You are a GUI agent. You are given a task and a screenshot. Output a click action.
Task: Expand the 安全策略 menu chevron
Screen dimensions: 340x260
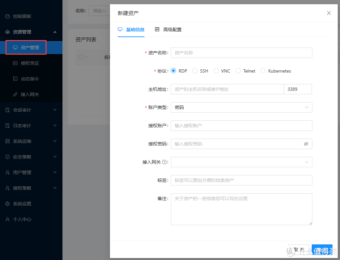[x=55, y=157]
